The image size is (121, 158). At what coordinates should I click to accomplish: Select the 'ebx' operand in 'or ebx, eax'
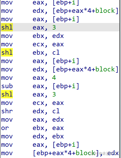tap(38, 128)
